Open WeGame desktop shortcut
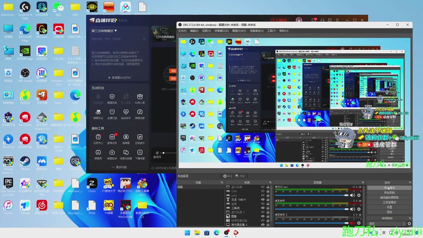This screenshot has width=423, height=238. pyautogui.click(x=42, y=31)
